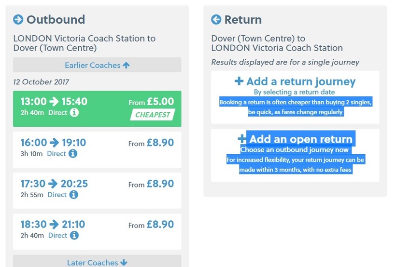Load Later Coaches
This screenshot has height=267, width=396.
[97, 262]
